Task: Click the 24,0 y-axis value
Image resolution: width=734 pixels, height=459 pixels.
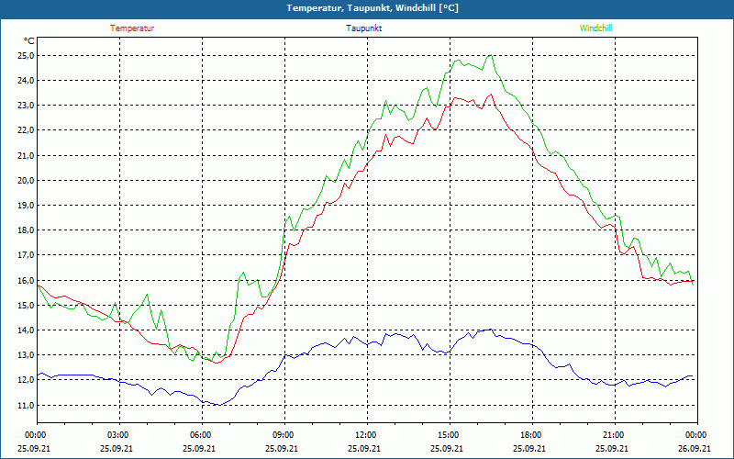Action: coord(27,81)
